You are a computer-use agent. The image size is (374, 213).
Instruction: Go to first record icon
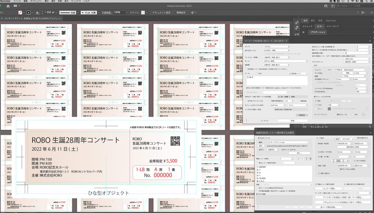298,159
